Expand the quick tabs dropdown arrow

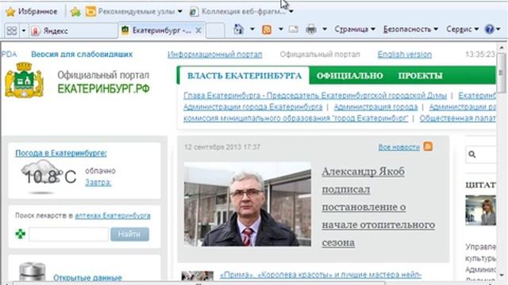tap(24, 31)
